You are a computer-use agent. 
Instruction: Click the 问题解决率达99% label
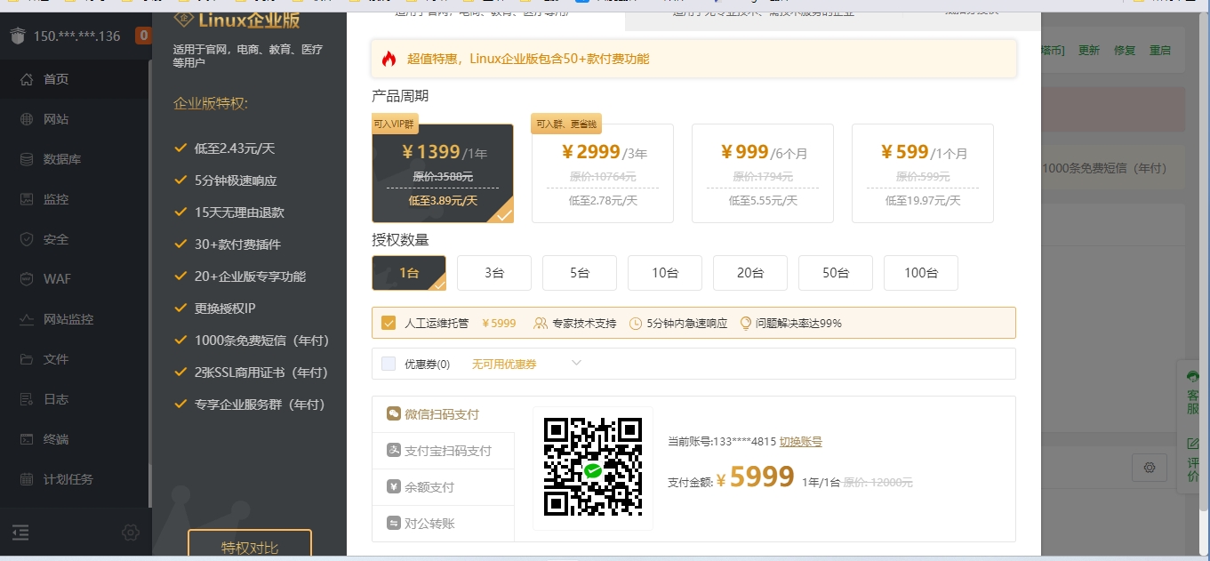[798, 324]
